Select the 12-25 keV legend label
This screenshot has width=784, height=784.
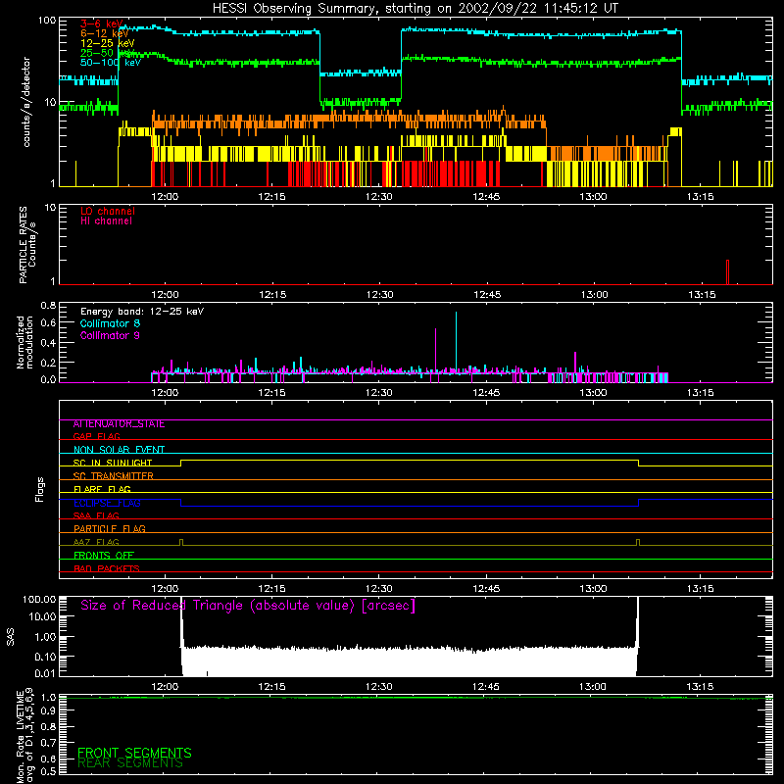click(x=107, y=43)
